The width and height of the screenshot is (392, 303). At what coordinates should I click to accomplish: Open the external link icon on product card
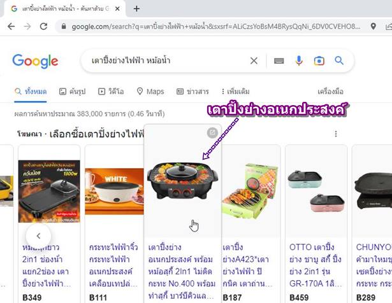click(212, 132)
